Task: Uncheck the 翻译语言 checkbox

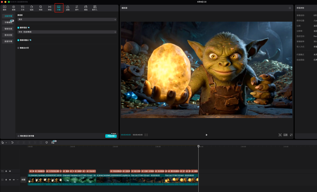Action: (18, 28)
